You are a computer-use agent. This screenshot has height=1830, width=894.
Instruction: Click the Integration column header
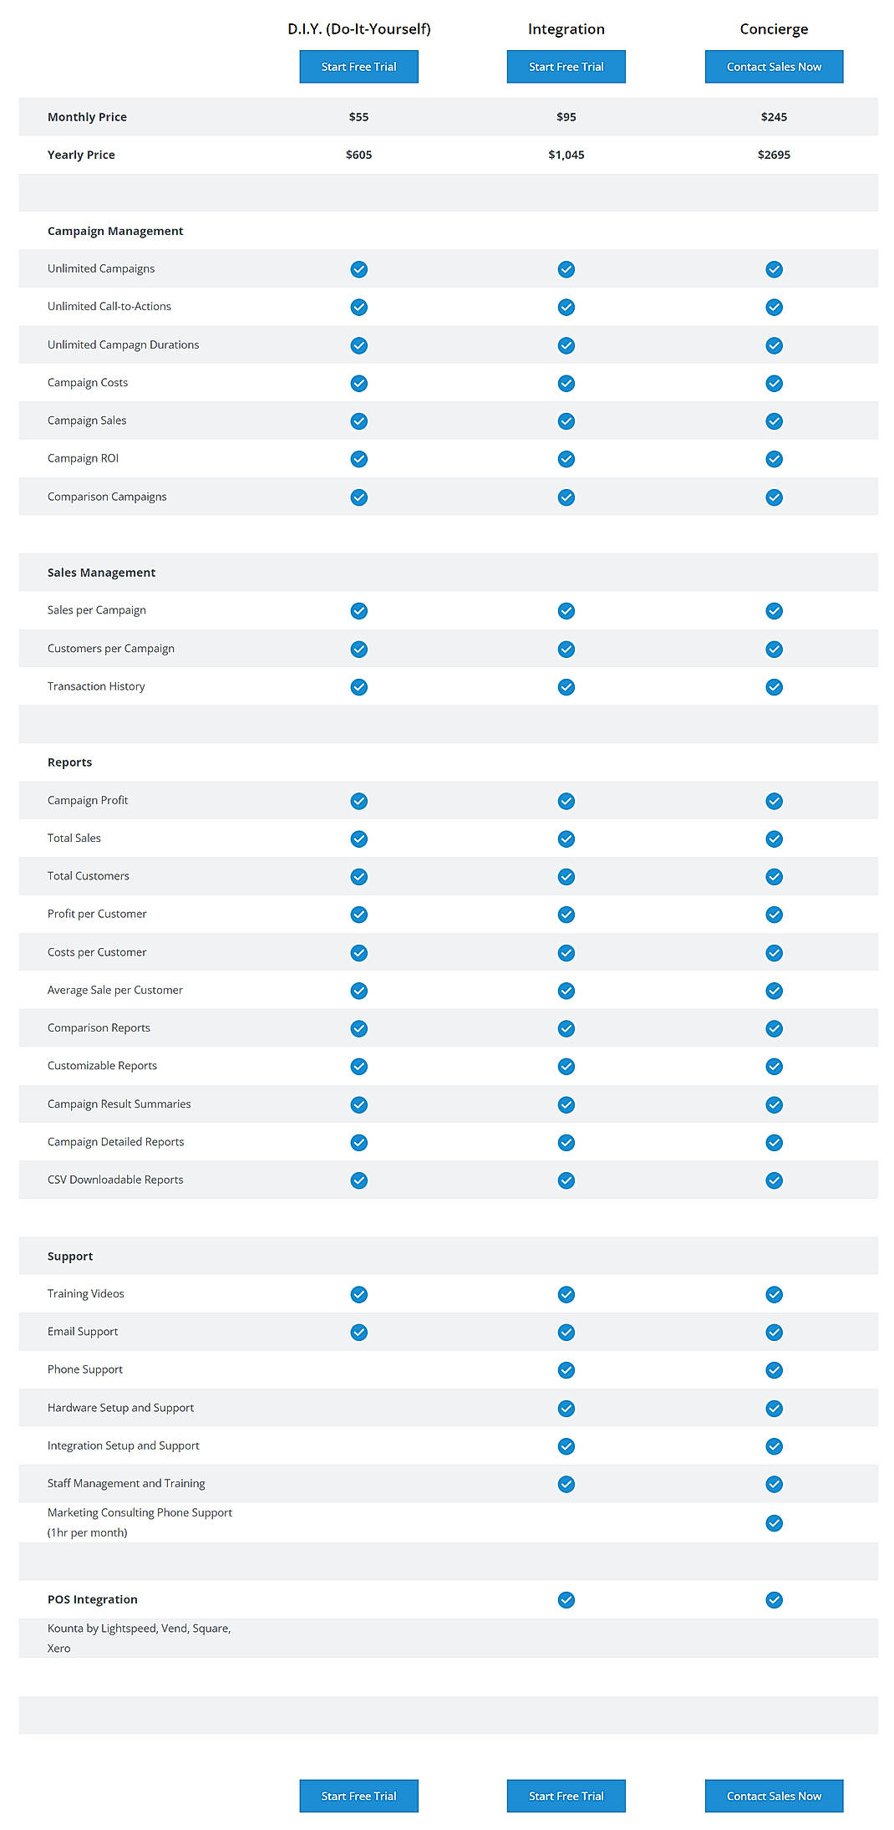click(x=566, y=28)
